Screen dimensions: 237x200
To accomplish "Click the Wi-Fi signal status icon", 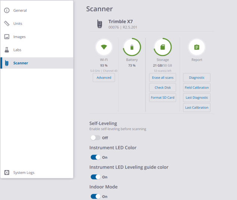I will [x=104, y=47].
